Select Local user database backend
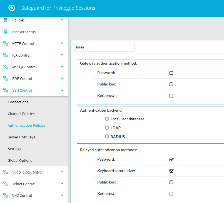The image size is (224, 203). click(107, 119)
